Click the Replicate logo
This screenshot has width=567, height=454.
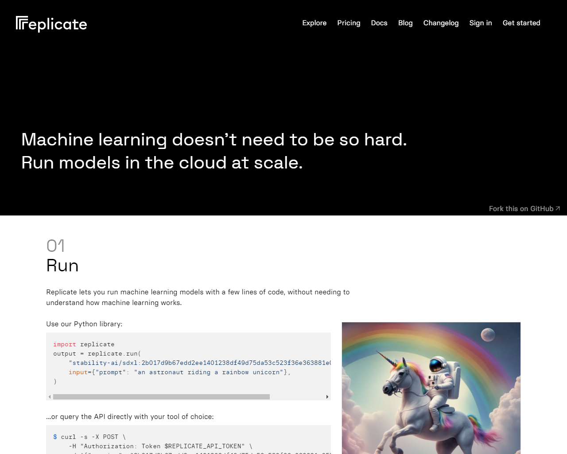51,24
